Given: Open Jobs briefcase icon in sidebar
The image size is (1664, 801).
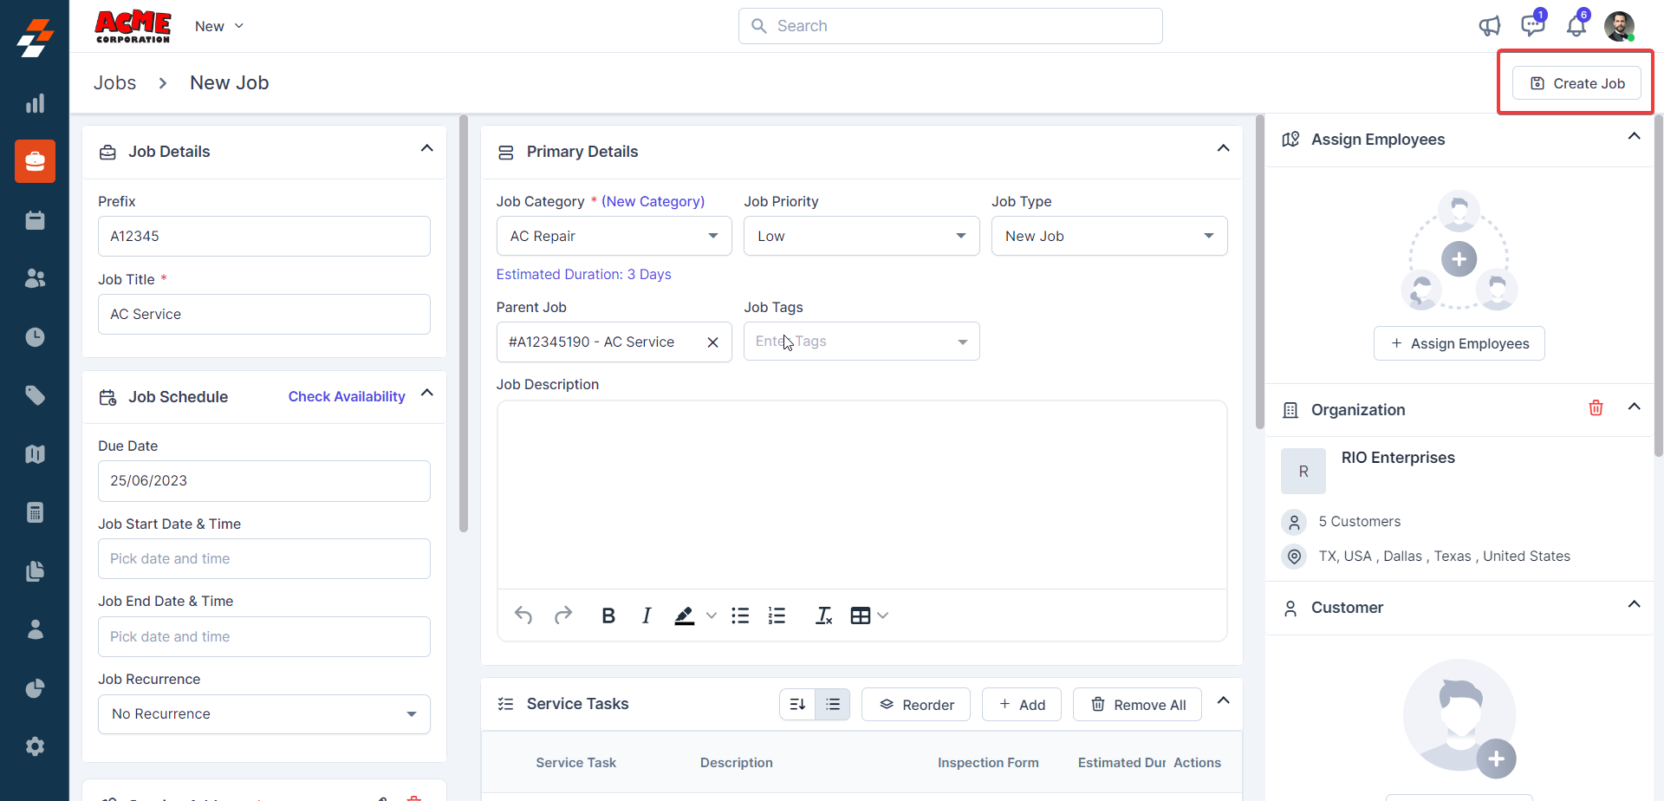Looking at the screenshot, I should pyautogui.click(x=35, y=161).
